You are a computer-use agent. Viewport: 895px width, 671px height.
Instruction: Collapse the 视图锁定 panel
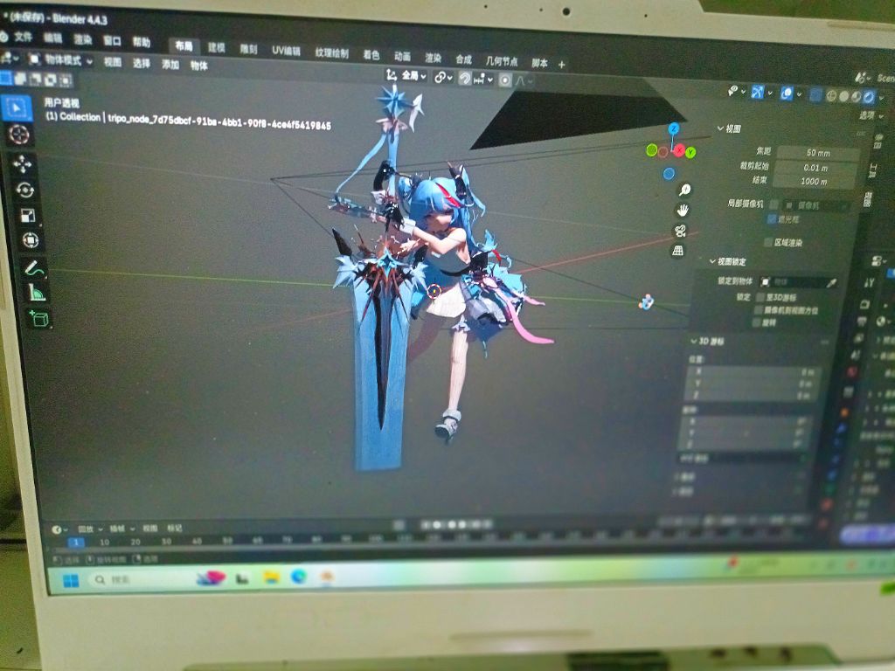(728, 261)
